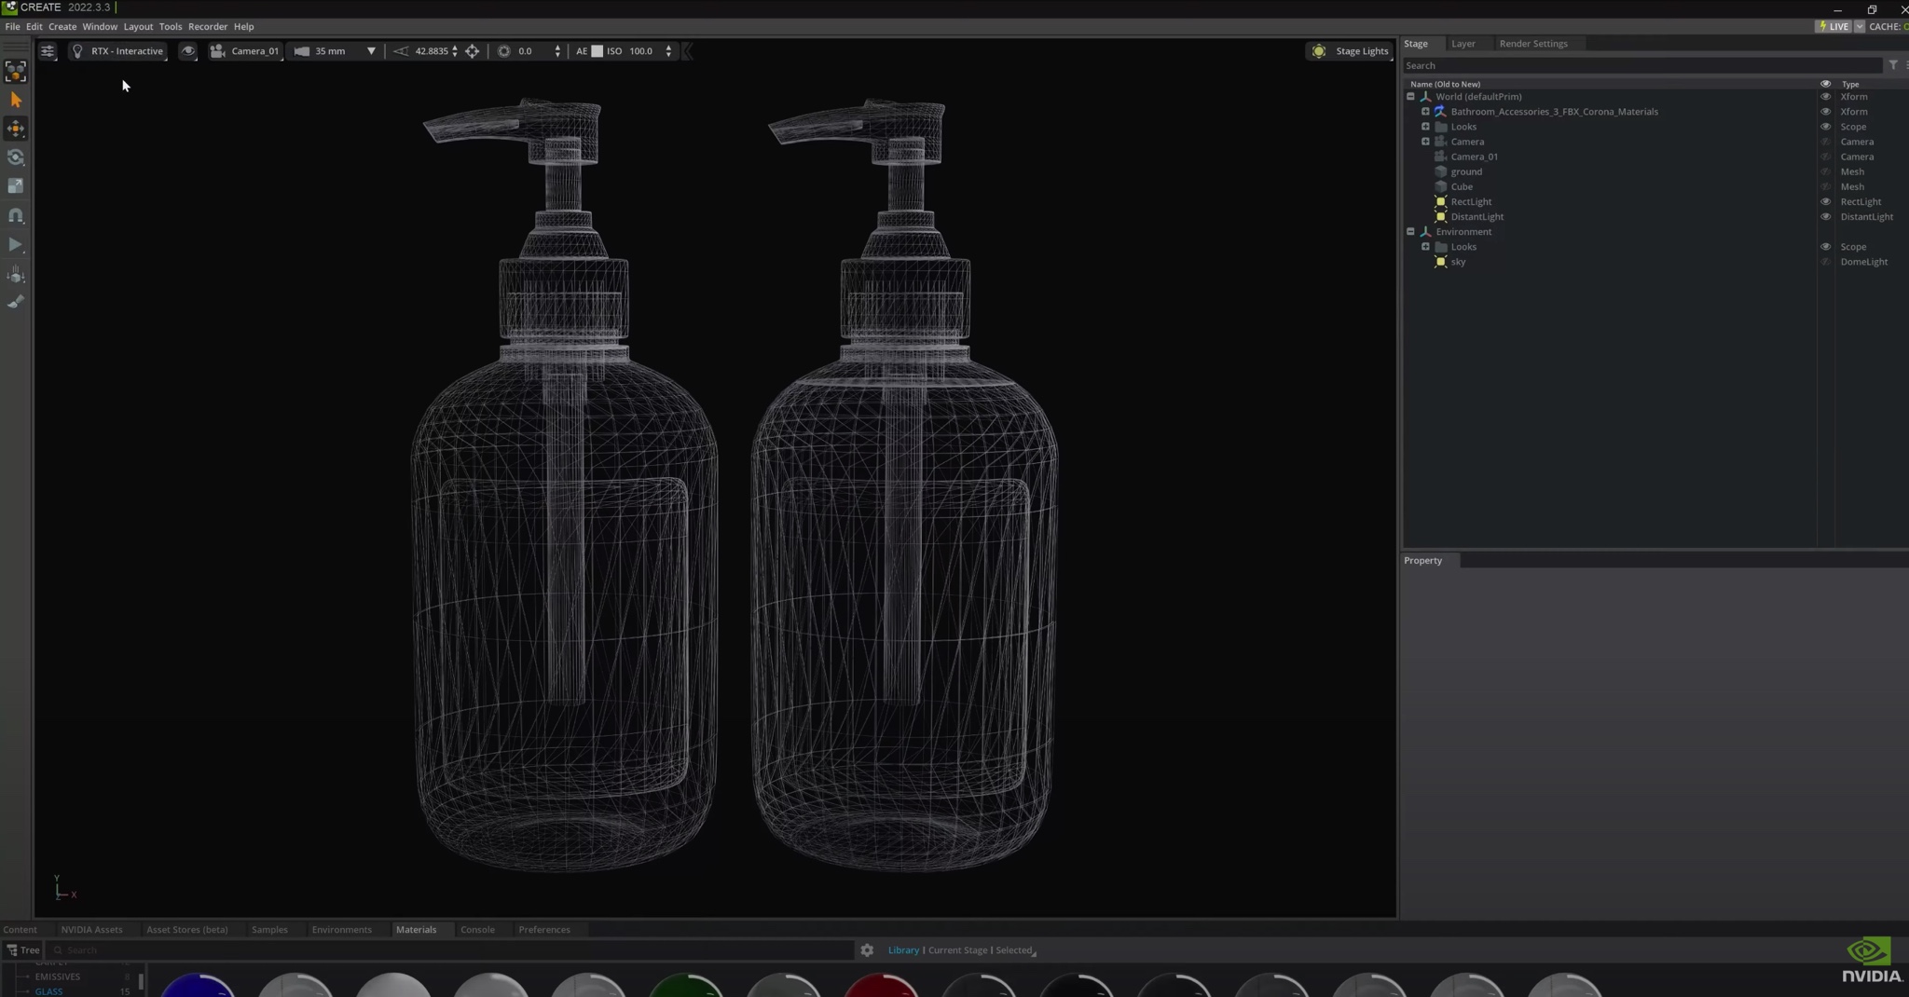Toggle visibility of the DistantLight
1909x997 pixels.
(x=1825, y=216)
